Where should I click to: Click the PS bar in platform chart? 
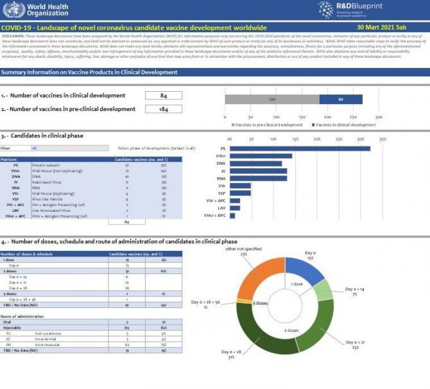(300, 148)
